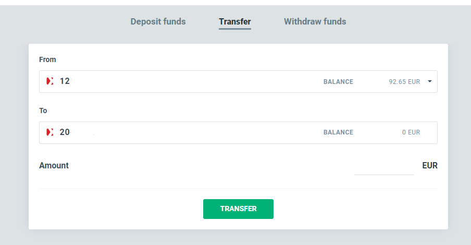The width and height of the screenshot is (471, 245).
Task: Switch to the Deposit funds tab
Action: click(x=158, y=22)
